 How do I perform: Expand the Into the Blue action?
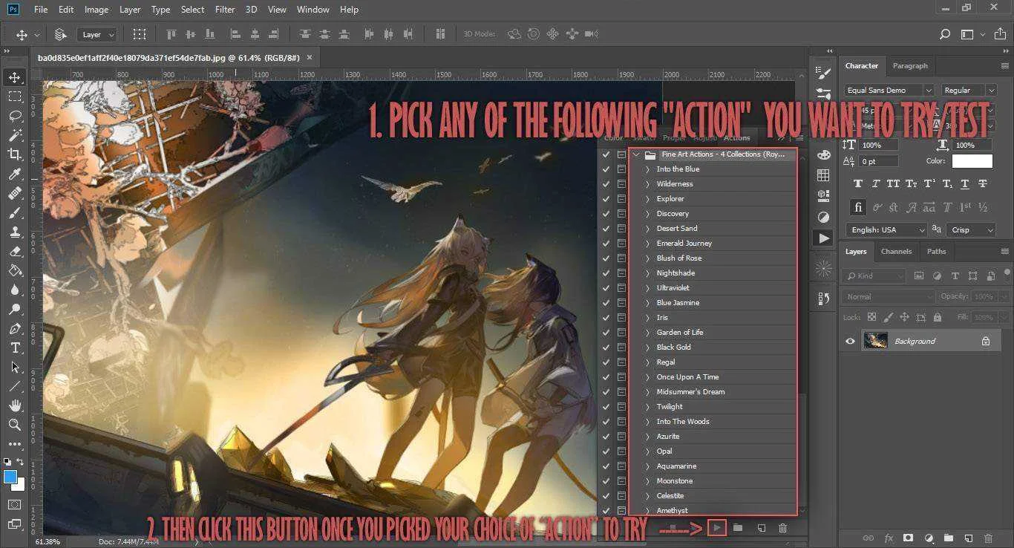[x=647, y=169]
